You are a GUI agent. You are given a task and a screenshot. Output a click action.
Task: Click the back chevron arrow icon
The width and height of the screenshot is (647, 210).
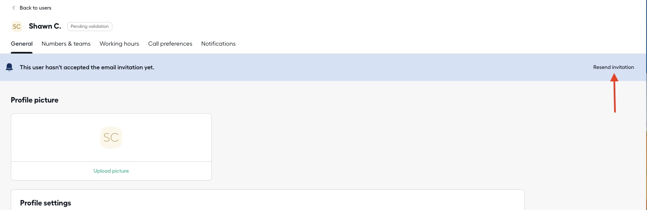pos(14,8)
